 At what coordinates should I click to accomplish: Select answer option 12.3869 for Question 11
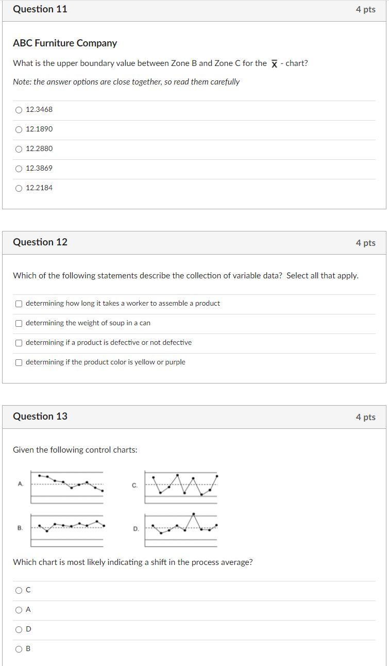19,168
